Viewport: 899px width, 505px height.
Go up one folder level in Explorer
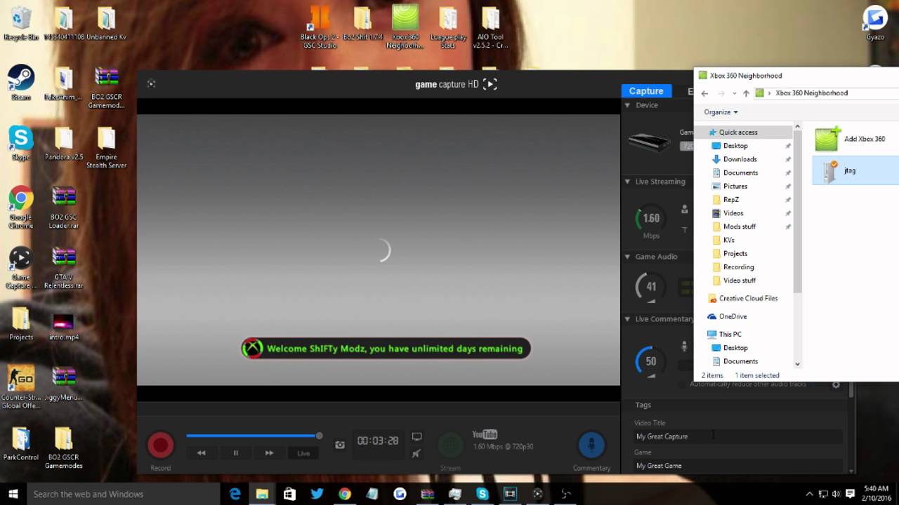pyautogui.click(x=746, y=93)
